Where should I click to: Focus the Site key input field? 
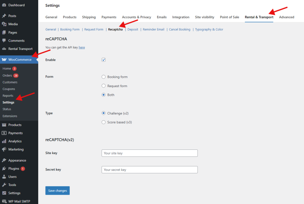(x=149, y=153)
